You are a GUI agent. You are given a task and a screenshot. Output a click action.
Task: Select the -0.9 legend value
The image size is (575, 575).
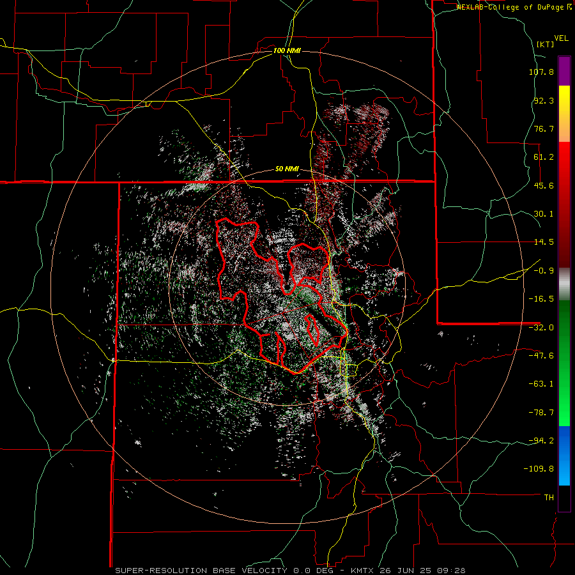(544, 271)
